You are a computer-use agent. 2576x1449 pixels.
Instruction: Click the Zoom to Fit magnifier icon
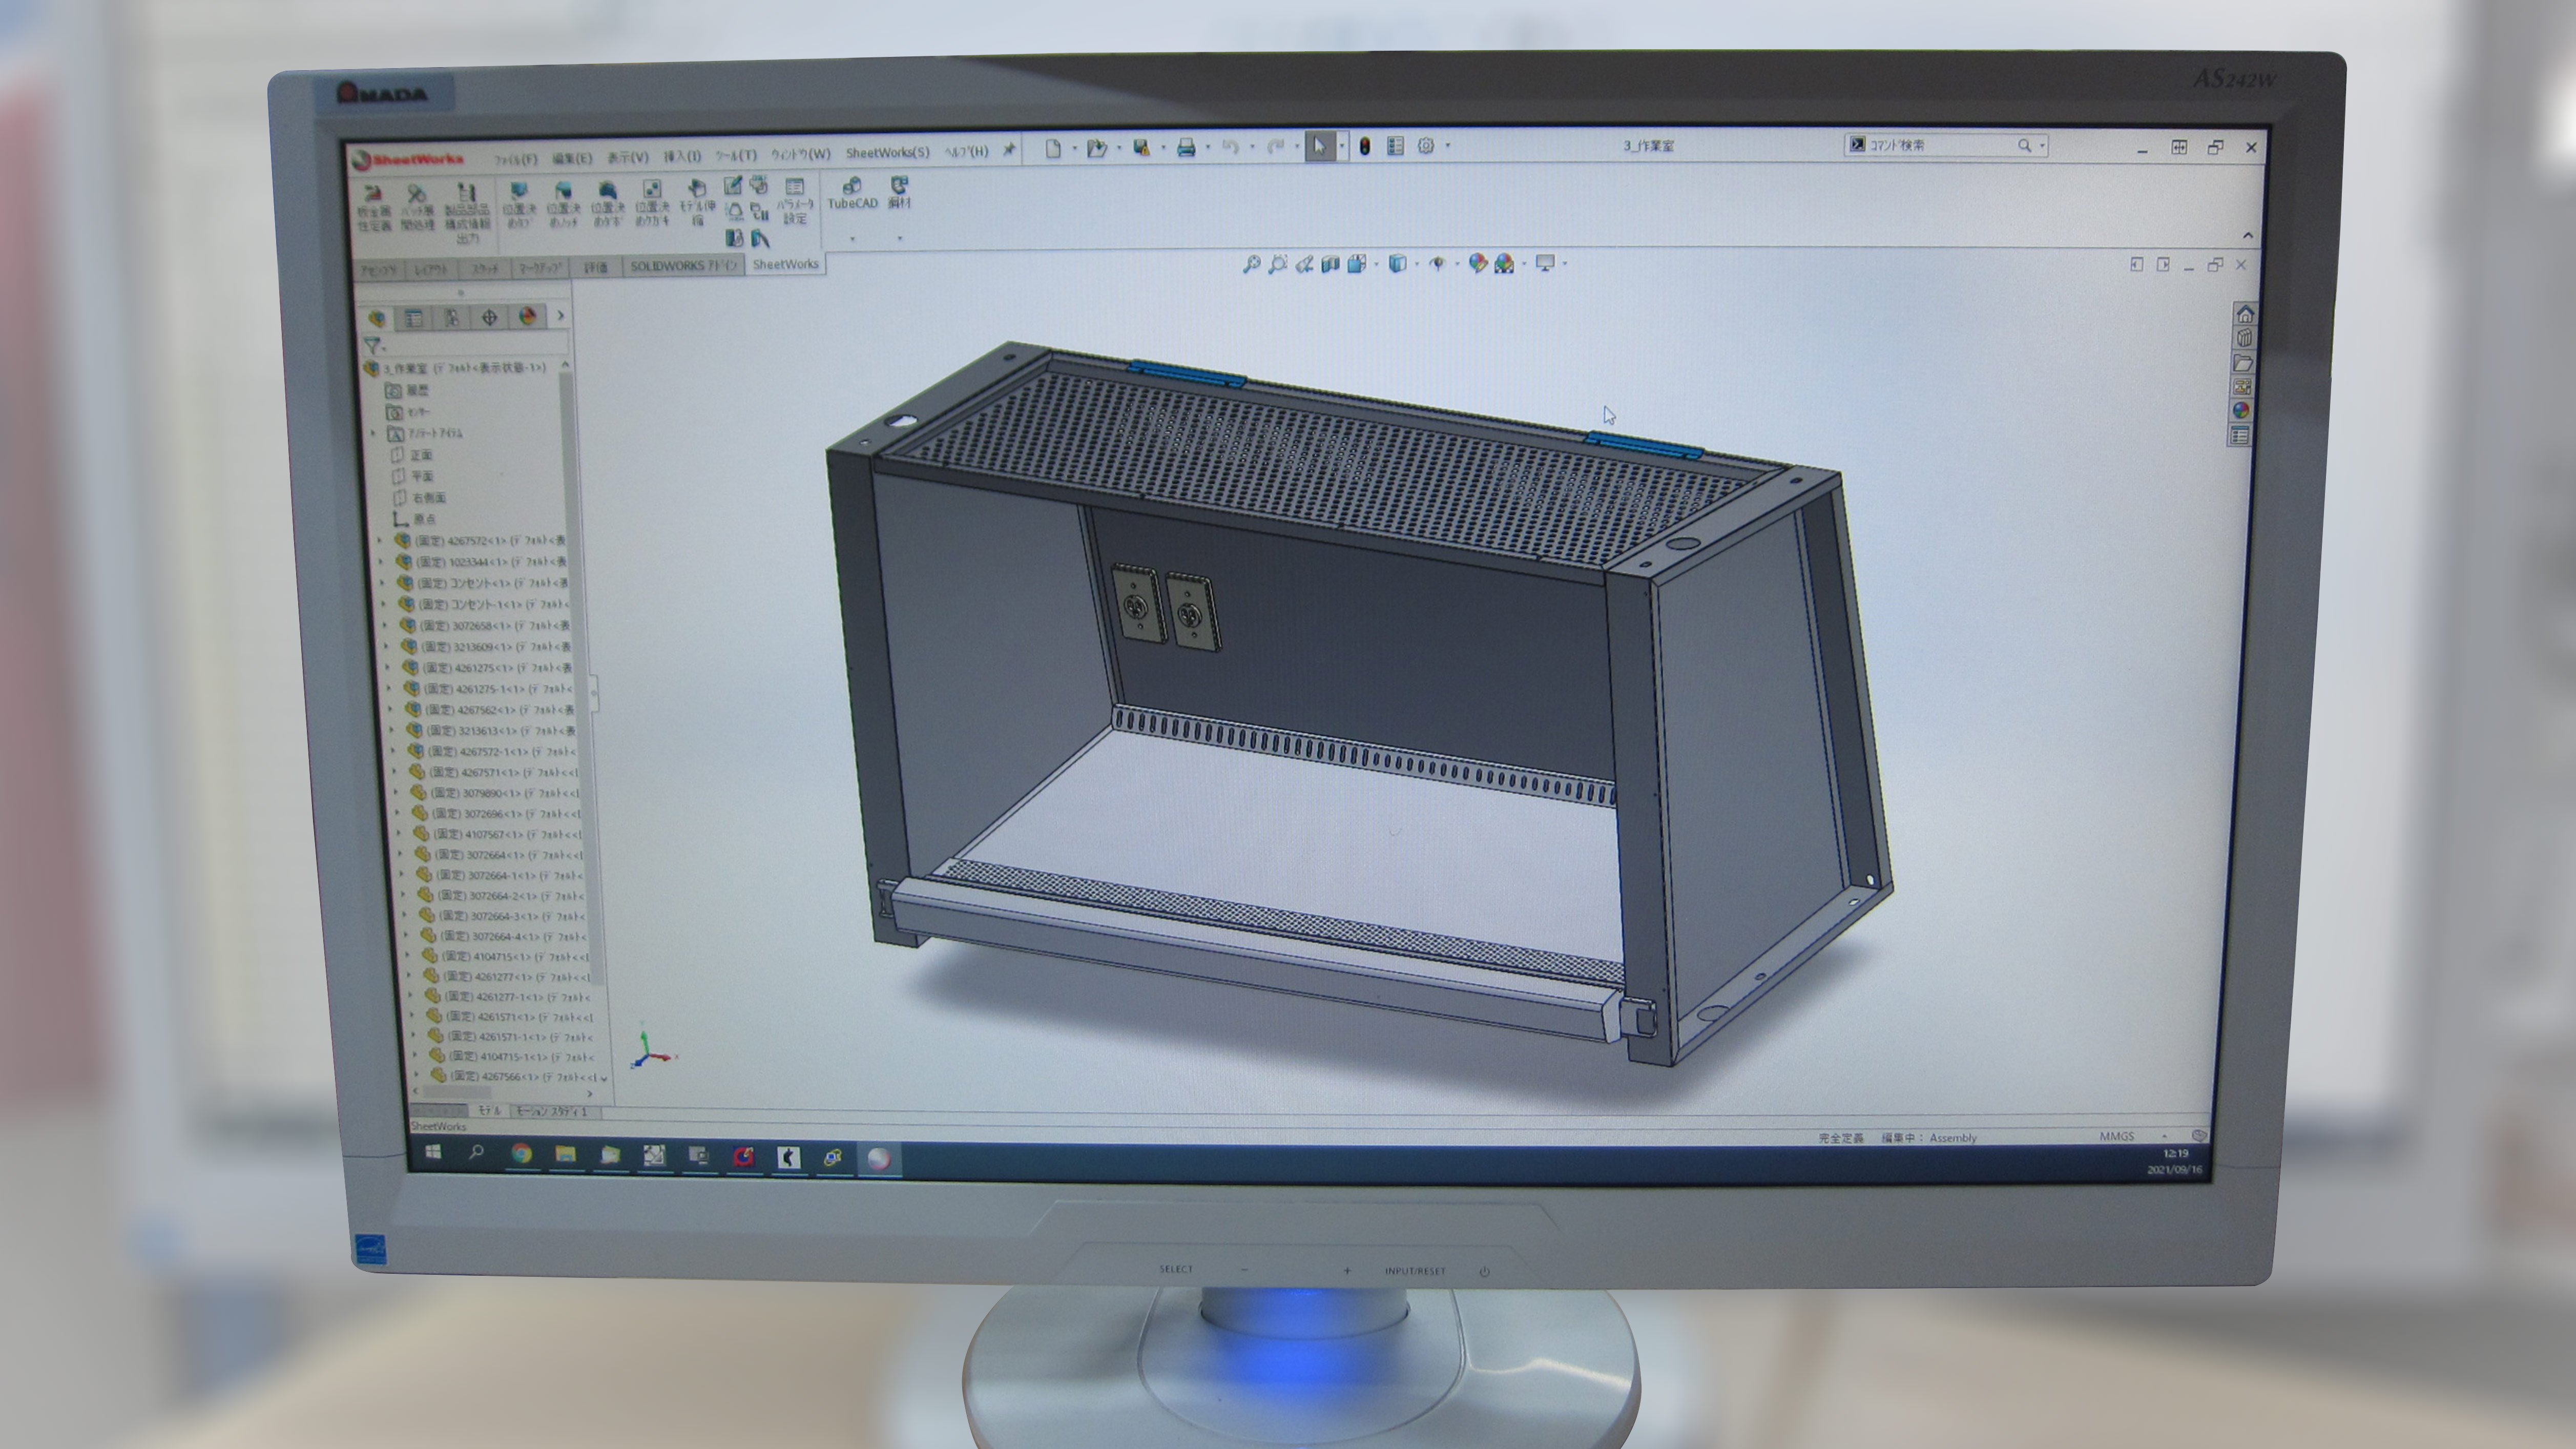pyautogui.click(x=1251, y=264)
